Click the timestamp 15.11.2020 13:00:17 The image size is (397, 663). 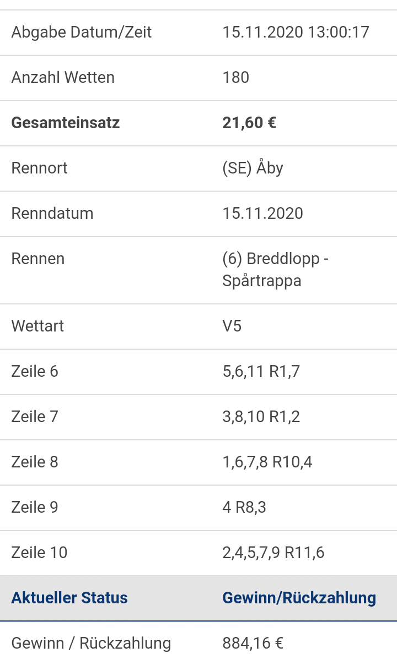pyautogui.click(x=296, y=32)
